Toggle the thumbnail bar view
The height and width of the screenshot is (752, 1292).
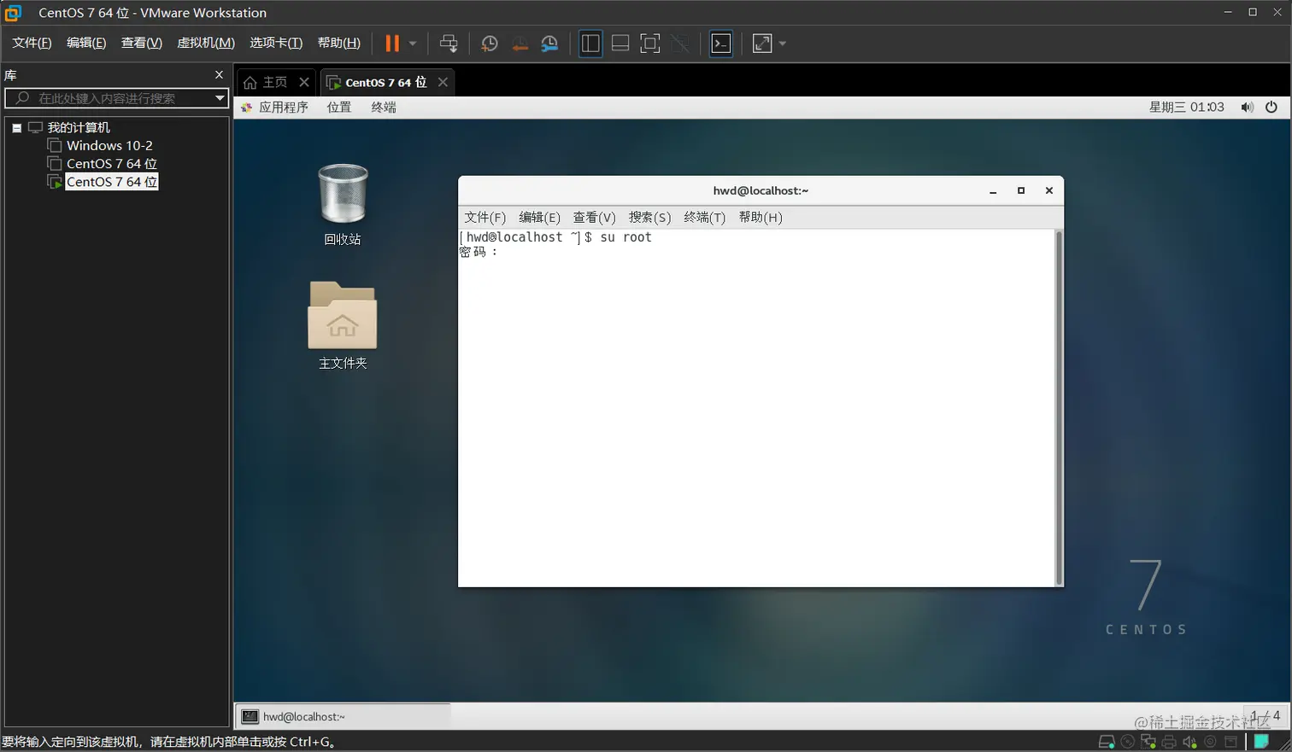[620, 44]
